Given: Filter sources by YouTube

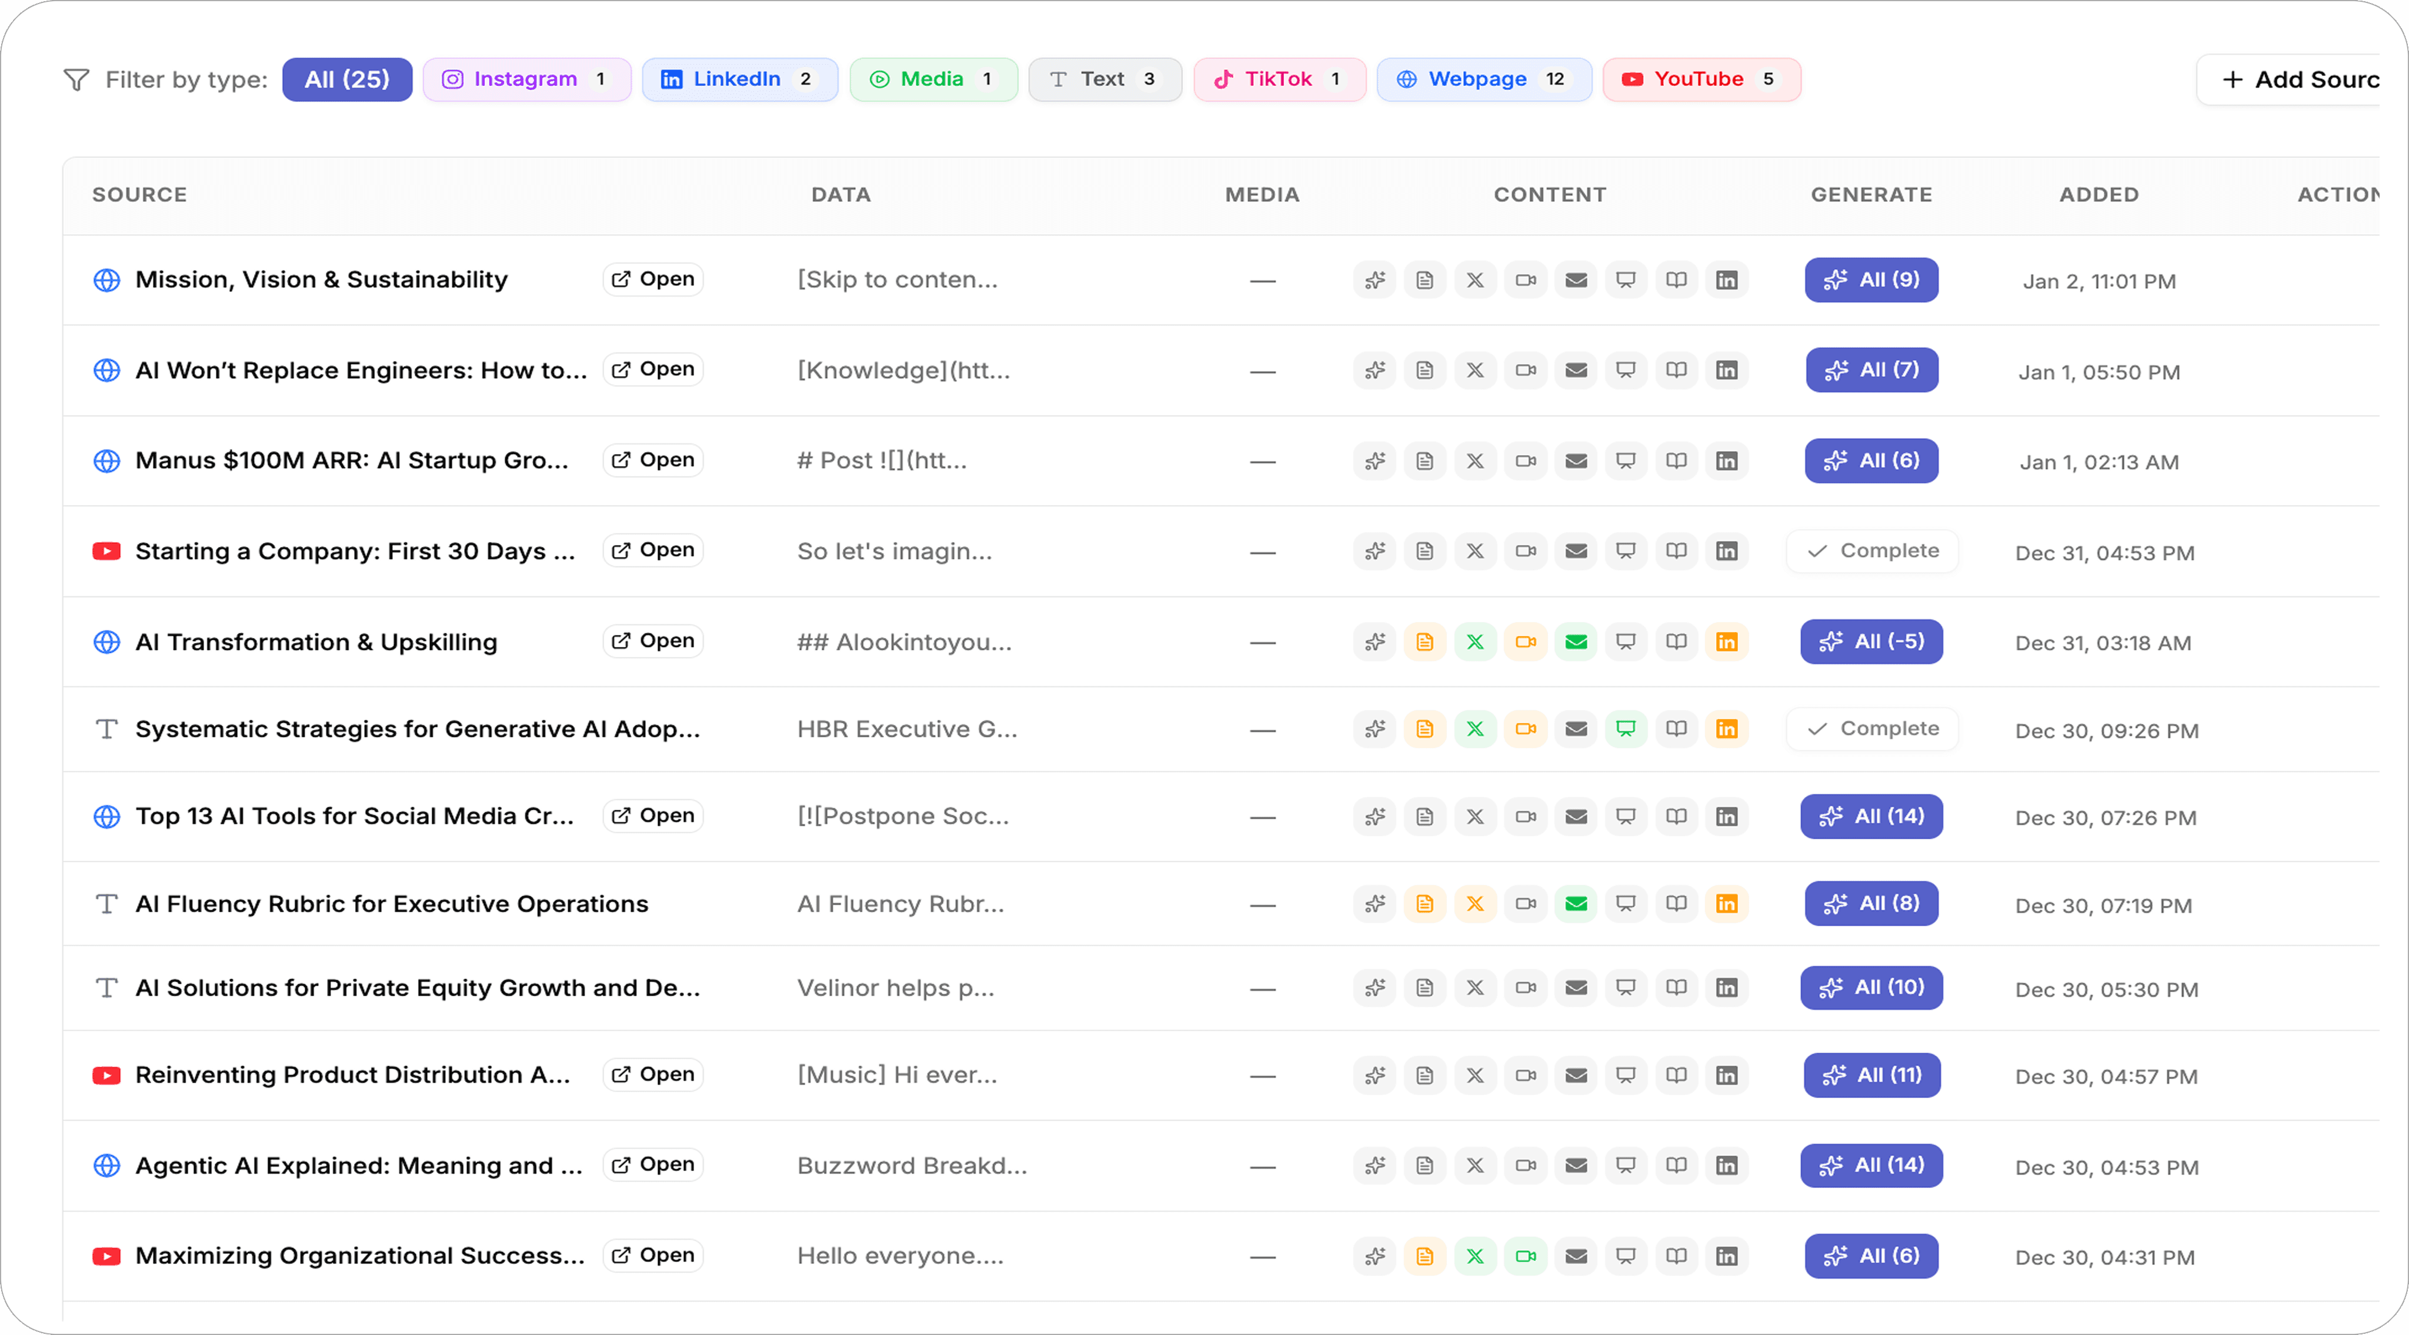Looking at the screenshot, I should [1701, 79].
